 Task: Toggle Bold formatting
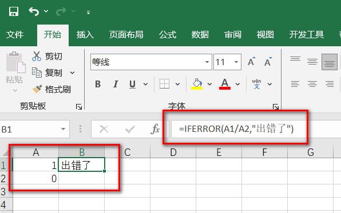[x=98, y=84]
